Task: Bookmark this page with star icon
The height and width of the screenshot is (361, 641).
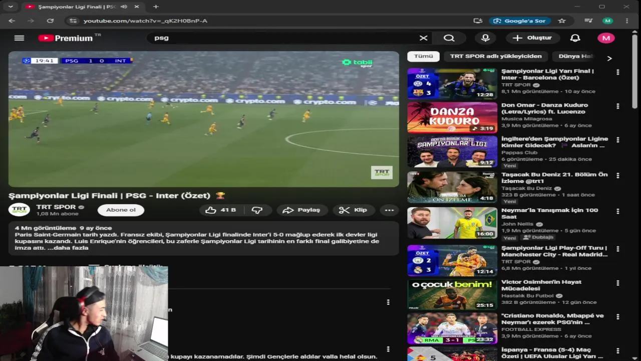Action: 562,21
